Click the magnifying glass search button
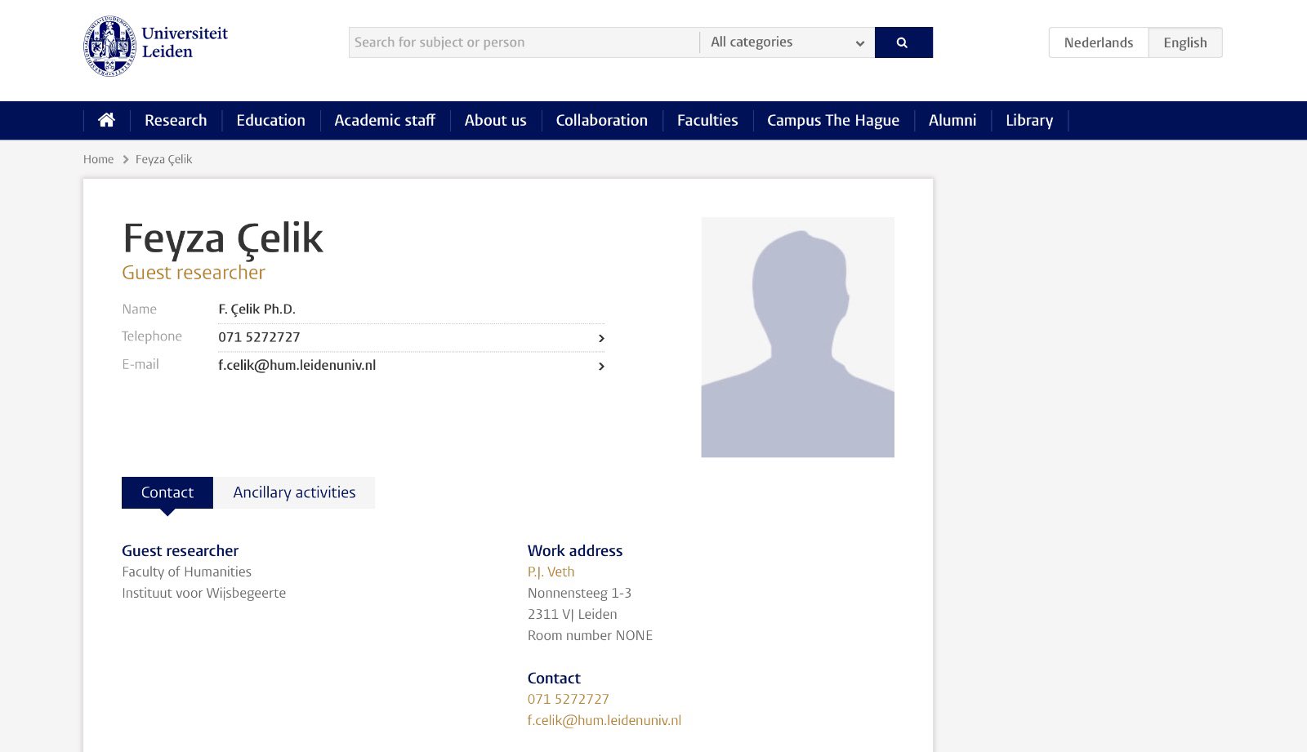 (903, 42)
